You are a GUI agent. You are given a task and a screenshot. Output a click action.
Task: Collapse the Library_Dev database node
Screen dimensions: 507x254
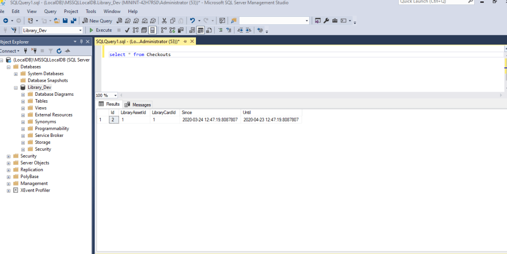point(16,87)
